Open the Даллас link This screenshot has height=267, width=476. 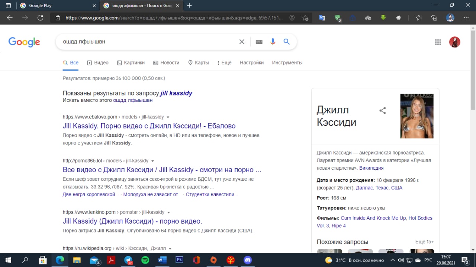364,188
